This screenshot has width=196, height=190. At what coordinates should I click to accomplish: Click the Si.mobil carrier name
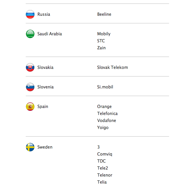105,87
